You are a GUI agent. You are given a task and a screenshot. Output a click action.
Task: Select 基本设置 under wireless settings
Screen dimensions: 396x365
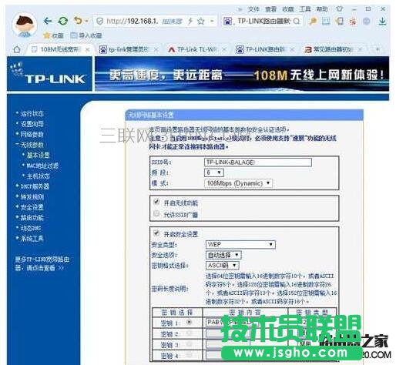click(x=38, y=155)
